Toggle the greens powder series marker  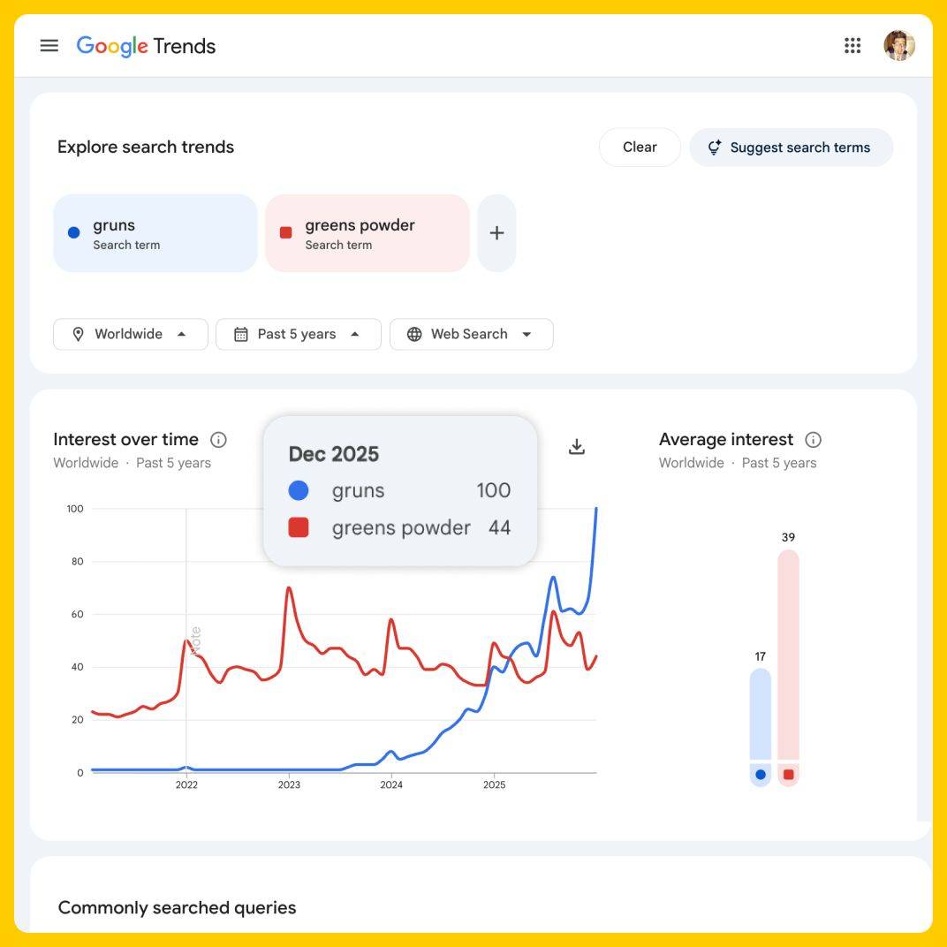click(x=285, y=232)
